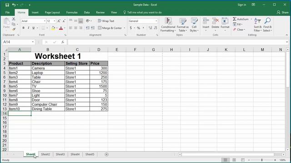This screenshot has width=291, height=163.
Task: Decrease font size with the small A
Action: 64,21
